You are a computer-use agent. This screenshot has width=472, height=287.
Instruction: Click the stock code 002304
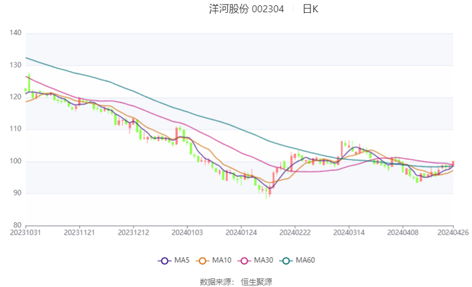tap(268, 9)
